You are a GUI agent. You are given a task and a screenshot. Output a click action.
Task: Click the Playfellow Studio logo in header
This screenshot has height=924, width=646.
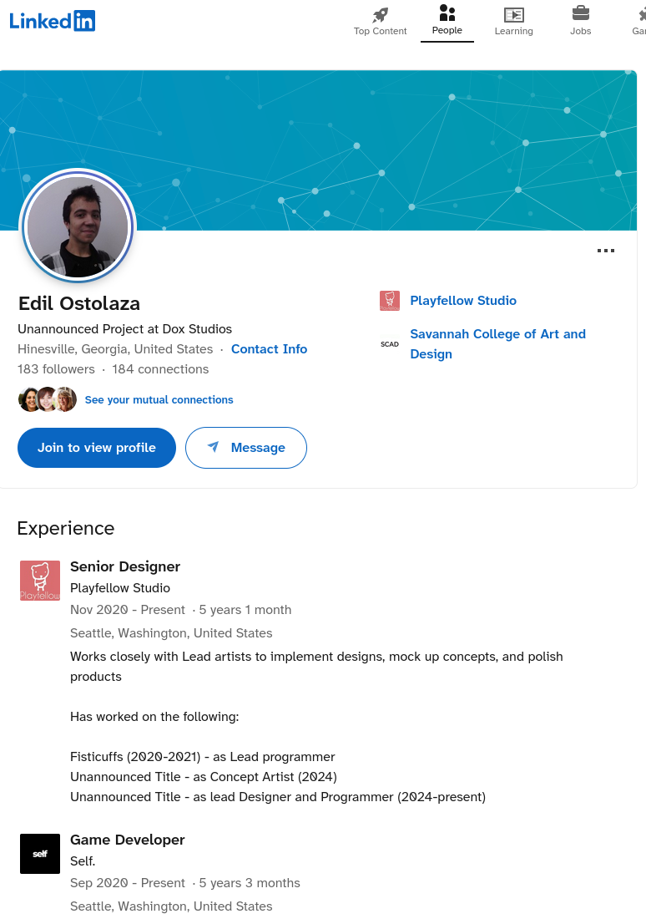tap(390, 301)
